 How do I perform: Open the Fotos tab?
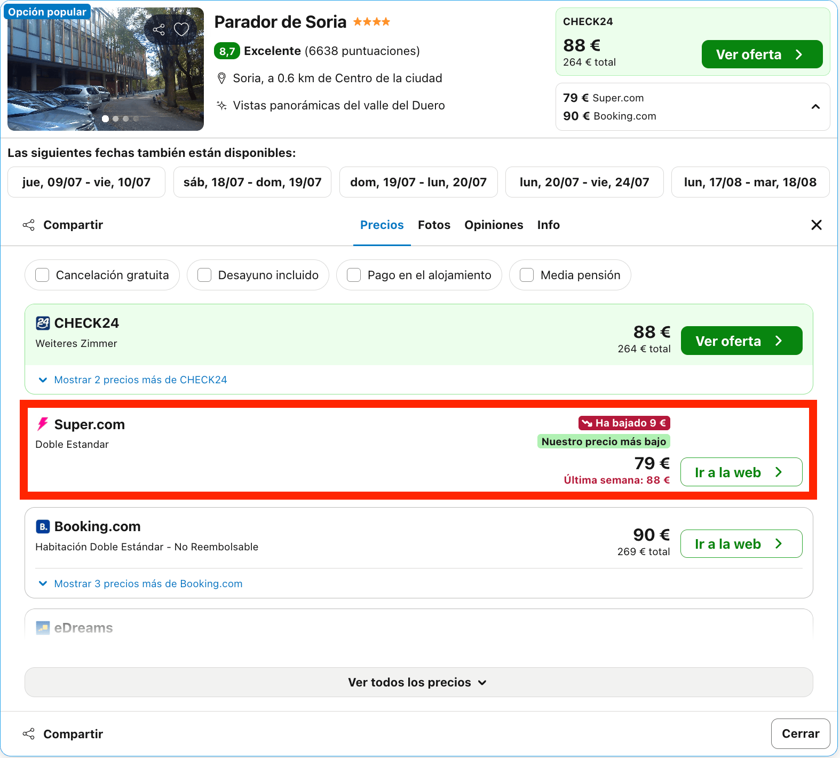pyautogui.click(x=434, y=225)
